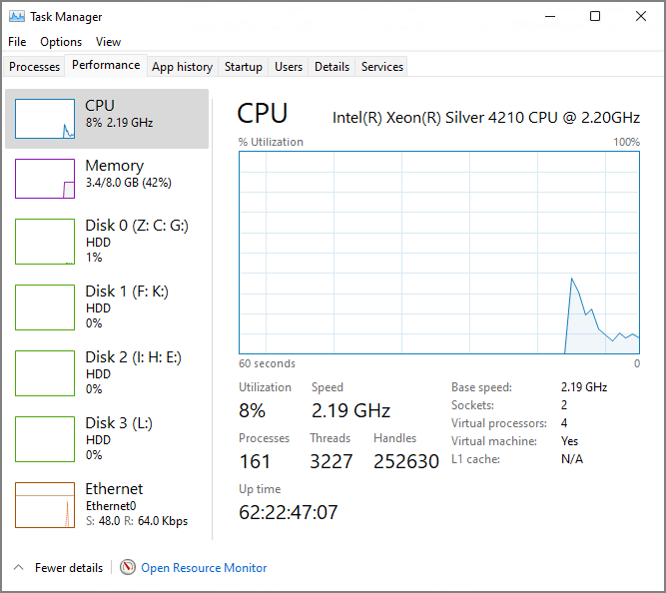The width and height of the screenshot is (666, 593).
Task: Open the Options menu
Action: (x=61, y=42)
